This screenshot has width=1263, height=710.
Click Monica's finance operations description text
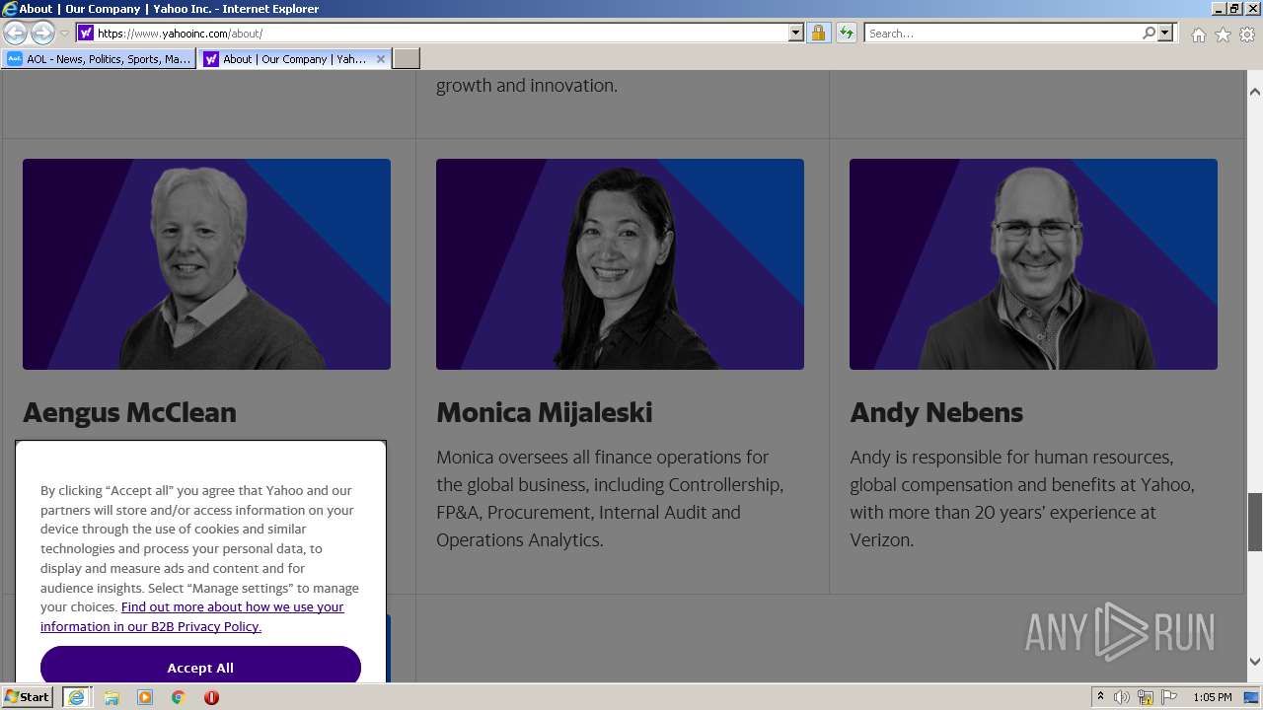click(x=610, y=499)
